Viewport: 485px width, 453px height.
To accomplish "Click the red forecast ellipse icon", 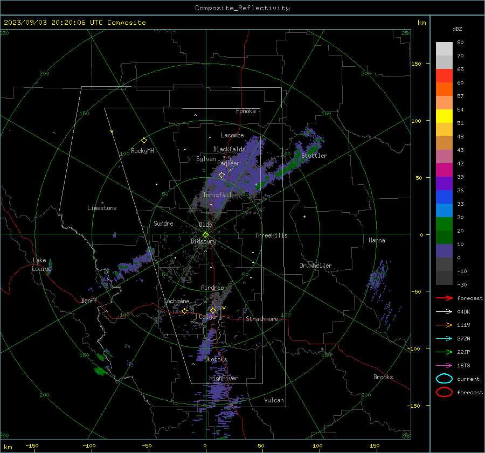I will (444, 392).
